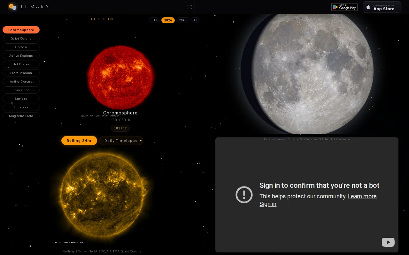Switch to Daily Timelapse view
Image resolution: width=409 pixels, height=255 pixels.
121,141
